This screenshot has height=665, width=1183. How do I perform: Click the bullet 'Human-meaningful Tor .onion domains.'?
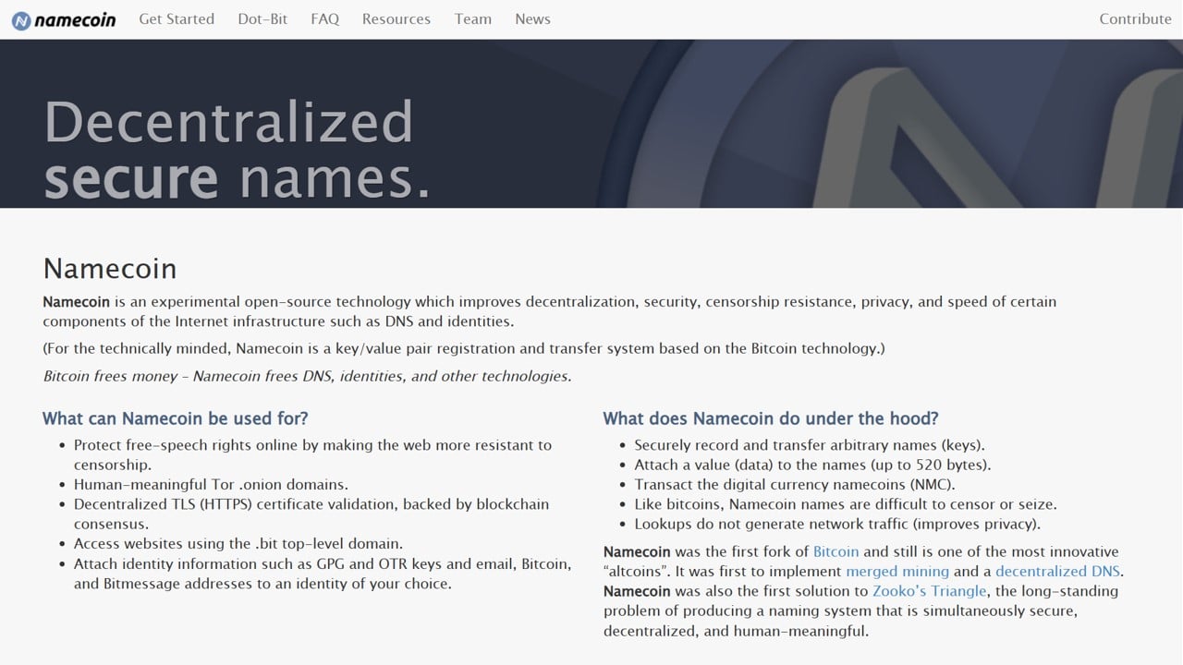point(211,484)
